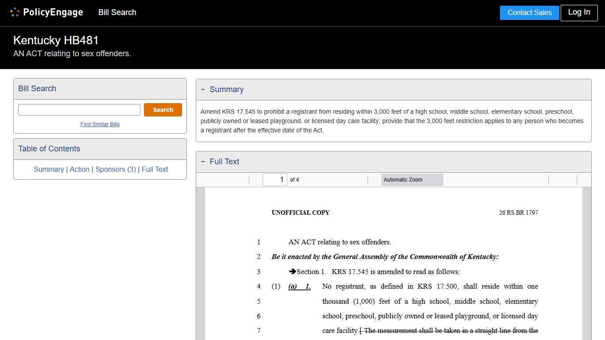
Task: Collapse the Summary panel with minus sign
Action: tap(203, 89)
